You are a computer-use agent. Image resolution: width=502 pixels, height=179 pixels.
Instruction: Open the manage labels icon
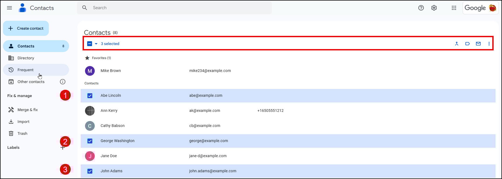click(x=467, y=44)
